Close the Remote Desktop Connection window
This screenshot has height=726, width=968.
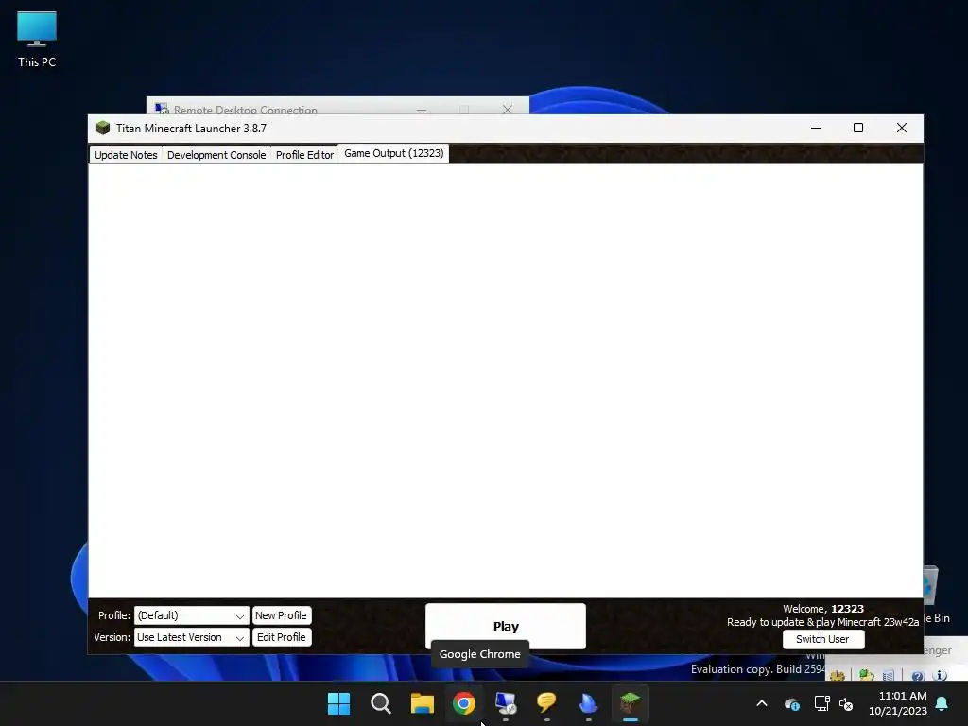(508, 110)
